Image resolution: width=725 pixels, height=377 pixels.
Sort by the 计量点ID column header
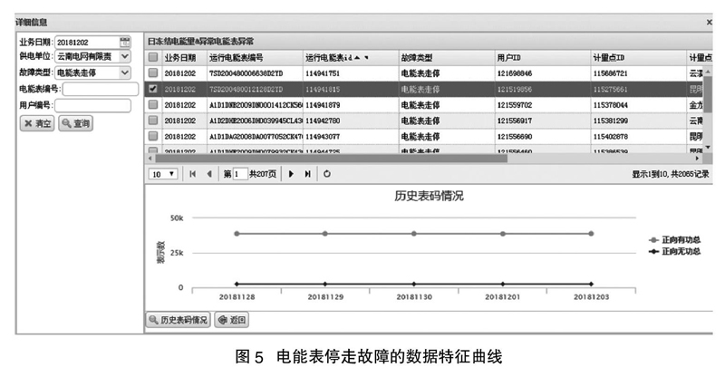[608, 58]
